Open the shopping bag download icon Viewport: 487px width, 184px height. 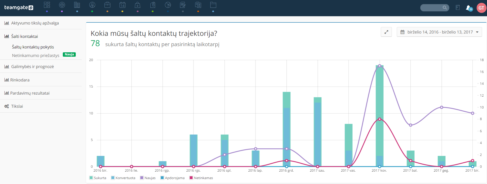pyautogui.click(x=138, y=5)
